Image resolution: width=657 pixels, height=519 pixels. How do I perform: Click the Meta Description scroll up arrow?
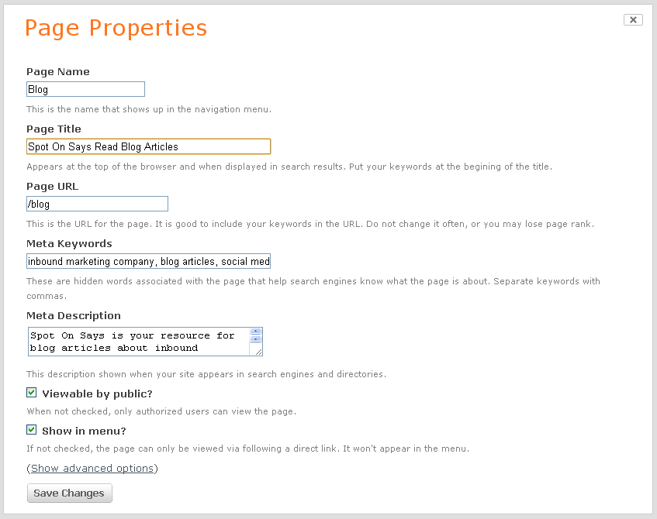(256, 331)
